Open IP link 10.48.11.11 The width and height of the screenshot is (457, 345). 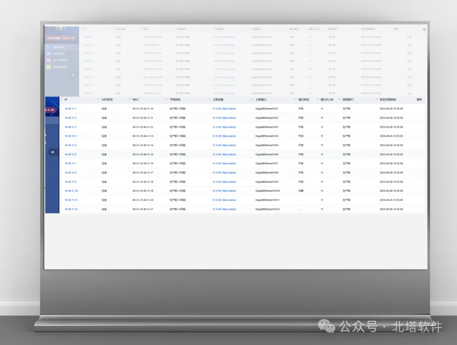pos(71,200)
